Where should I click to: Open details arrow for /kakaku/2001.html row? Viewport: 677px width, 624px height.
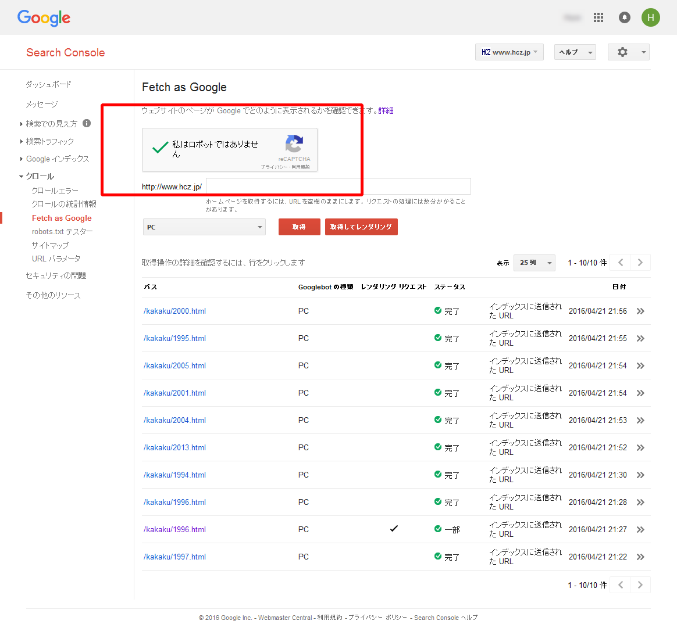[x=640, y=393]
